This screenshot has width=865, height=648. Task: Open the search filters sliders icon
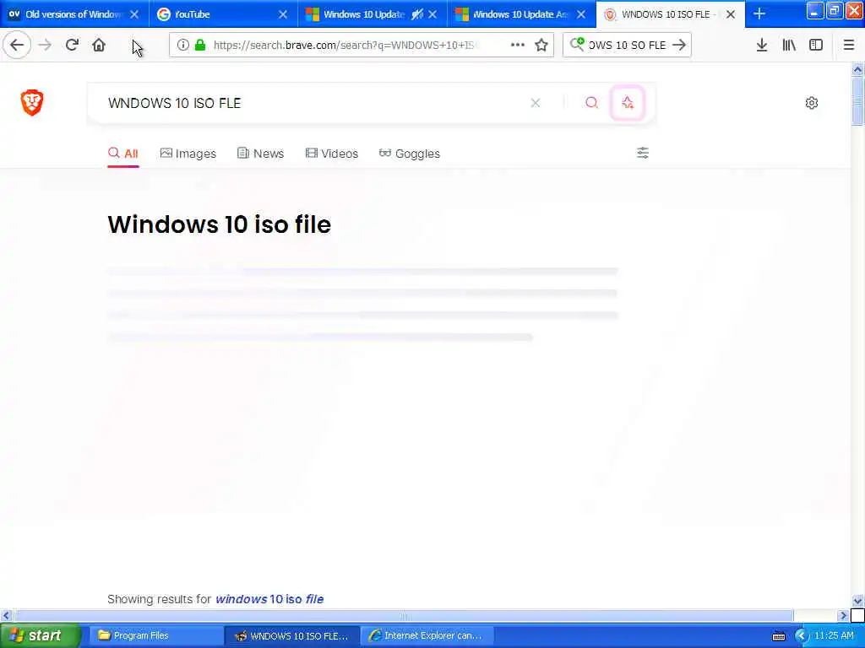tap(643, 153)
